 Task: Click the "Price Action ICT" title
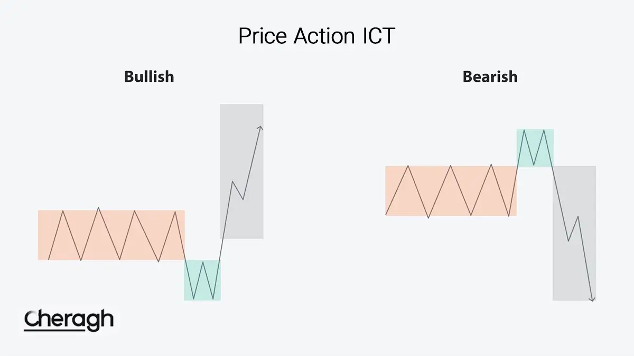(316, 36)
